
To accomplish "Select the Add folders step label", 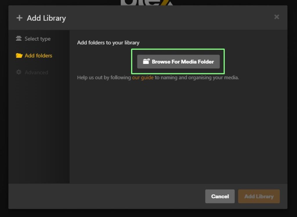I will pos(38,55).
